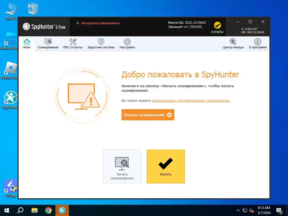Click the V: 5.16.6.327 version text
Image resolution: width=288 pixels, height=216 pixels.
[x=249, y=29]
